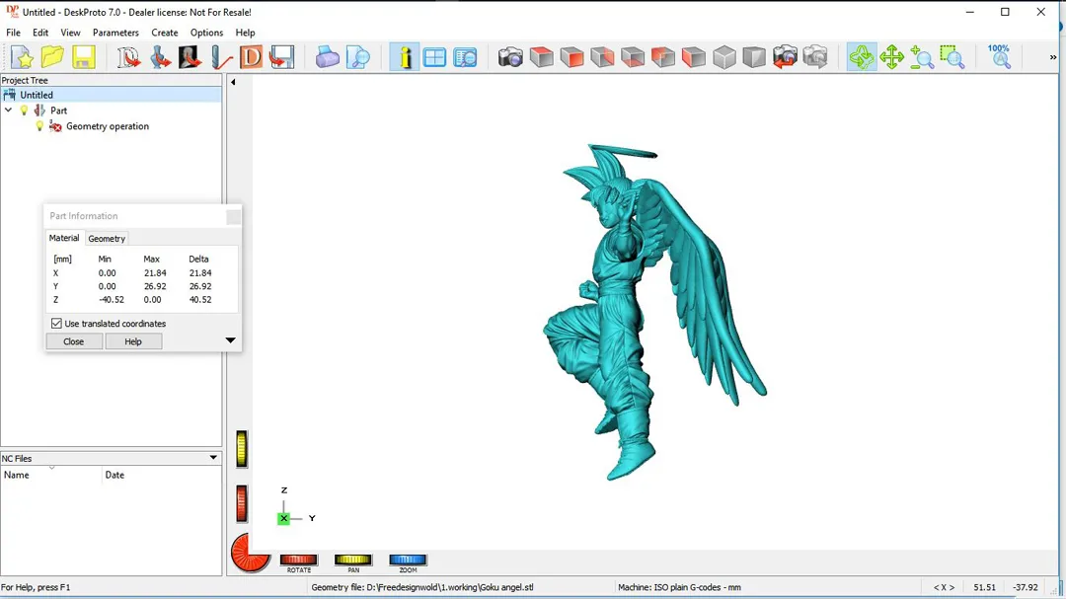Click the vertical yellow thumbwheel
This screenshot has width=1066, height=599.
tap(242, 449)
